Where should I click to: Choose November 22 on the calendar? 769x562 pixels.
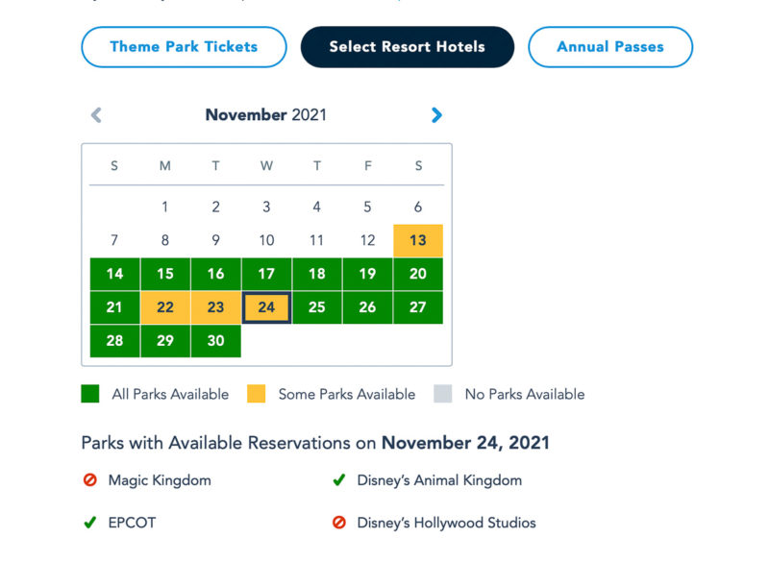coord(165,307)
